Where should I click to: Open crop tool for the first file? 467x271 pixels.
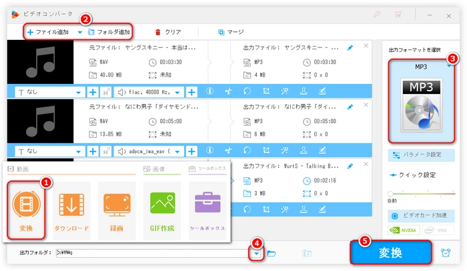267,92
